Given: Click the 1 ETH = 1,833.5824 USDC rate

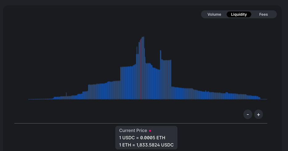Looking at the screenshot, I should [x=146, y=145].
